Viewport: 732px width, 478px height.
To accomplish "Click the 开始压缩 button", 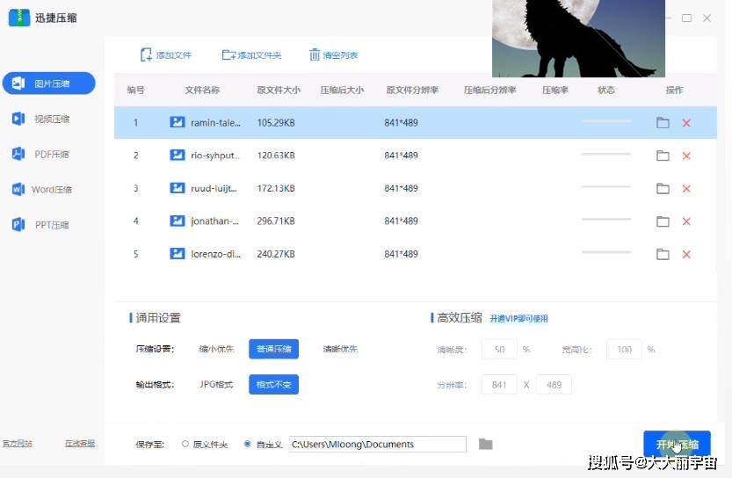I will click(677, 444).
